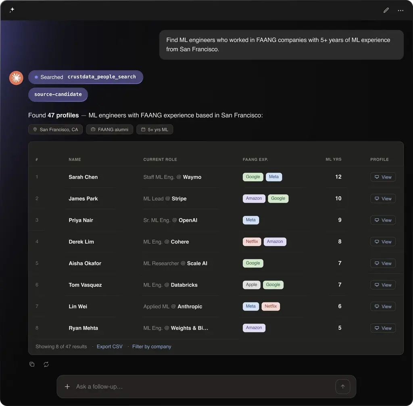Screen dimensions: 413x406
Task: Click the up-arrow send button
Action: point(343,387)
